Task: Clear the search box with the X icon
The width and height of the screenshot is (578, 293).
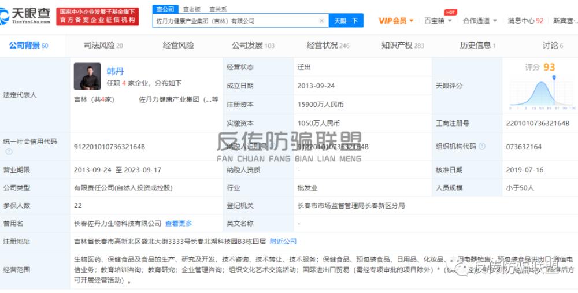Action: (321, 21)
